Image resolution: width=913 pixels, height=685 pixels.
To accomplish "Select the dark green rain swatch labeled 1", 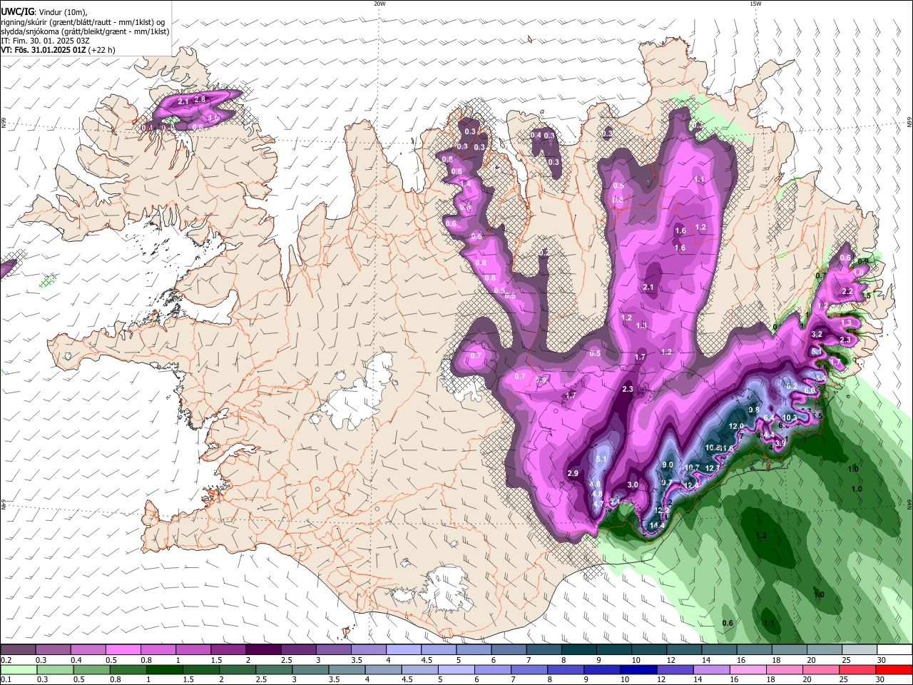I will (165, 669).
